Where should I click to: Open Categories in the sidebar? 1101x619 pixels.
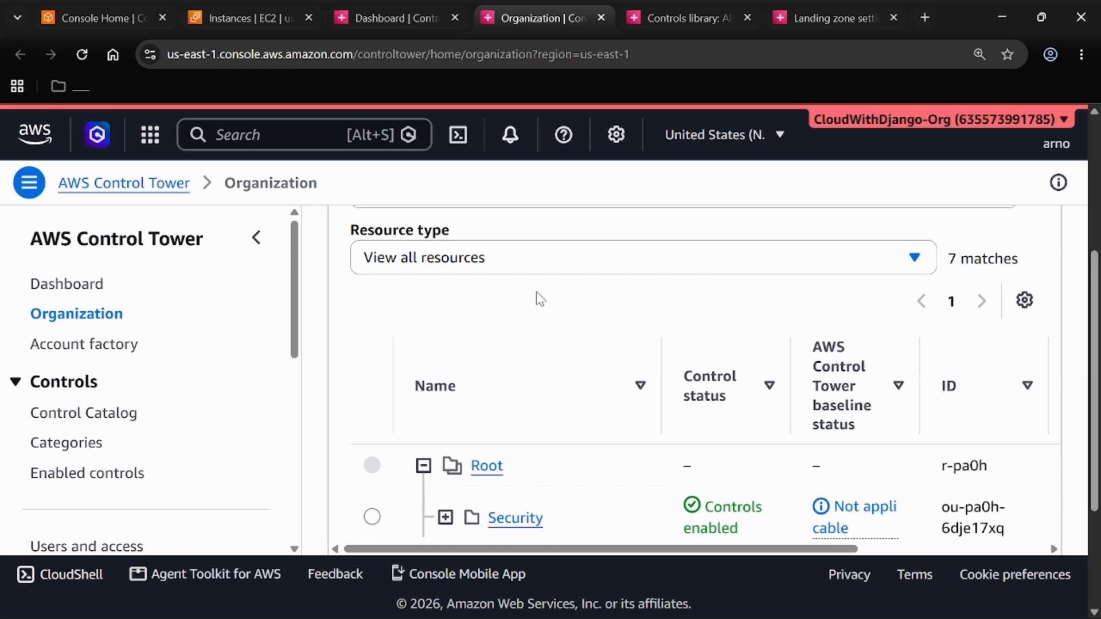pyautogui.click(x=66, y=442)
